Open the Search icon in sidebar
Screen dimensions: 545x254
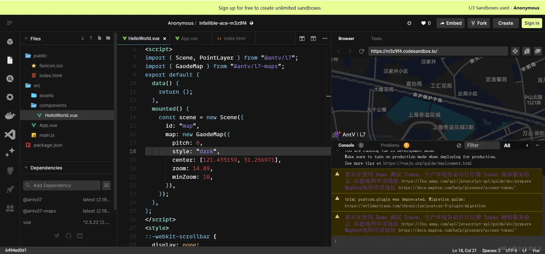click(x=10, y=79)
